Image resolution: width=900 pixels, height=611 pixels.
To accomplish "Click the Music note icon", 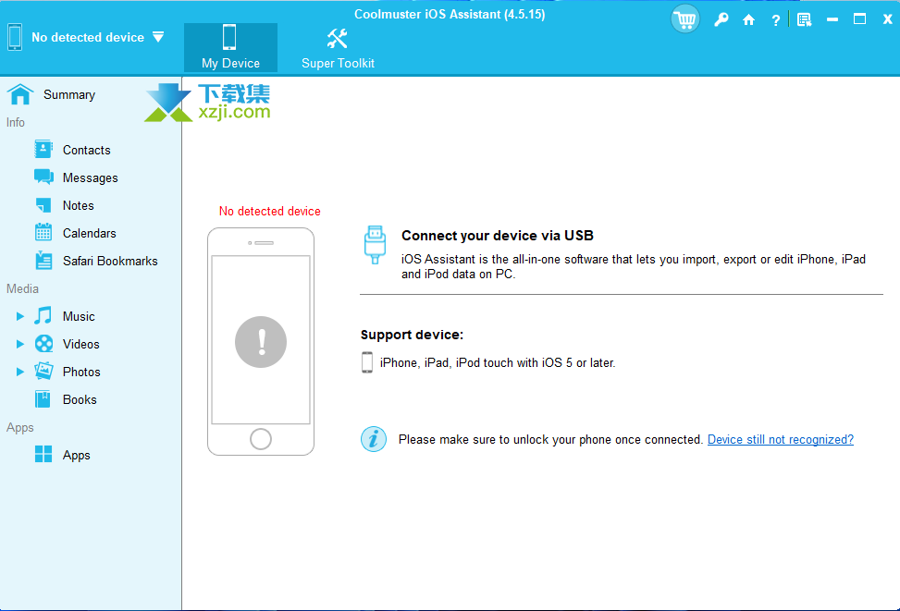I will point(43,315).
